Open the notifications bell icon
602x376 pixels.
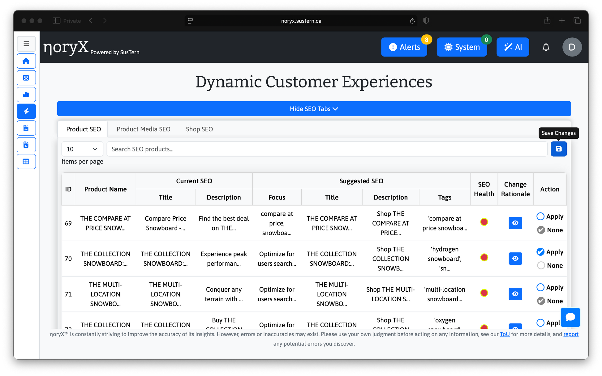(x=546, y=47)
